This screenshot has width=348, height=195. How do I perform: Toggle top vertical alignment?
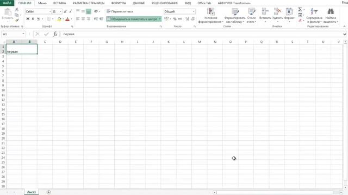pyautogui.click(x=78, y=11)
